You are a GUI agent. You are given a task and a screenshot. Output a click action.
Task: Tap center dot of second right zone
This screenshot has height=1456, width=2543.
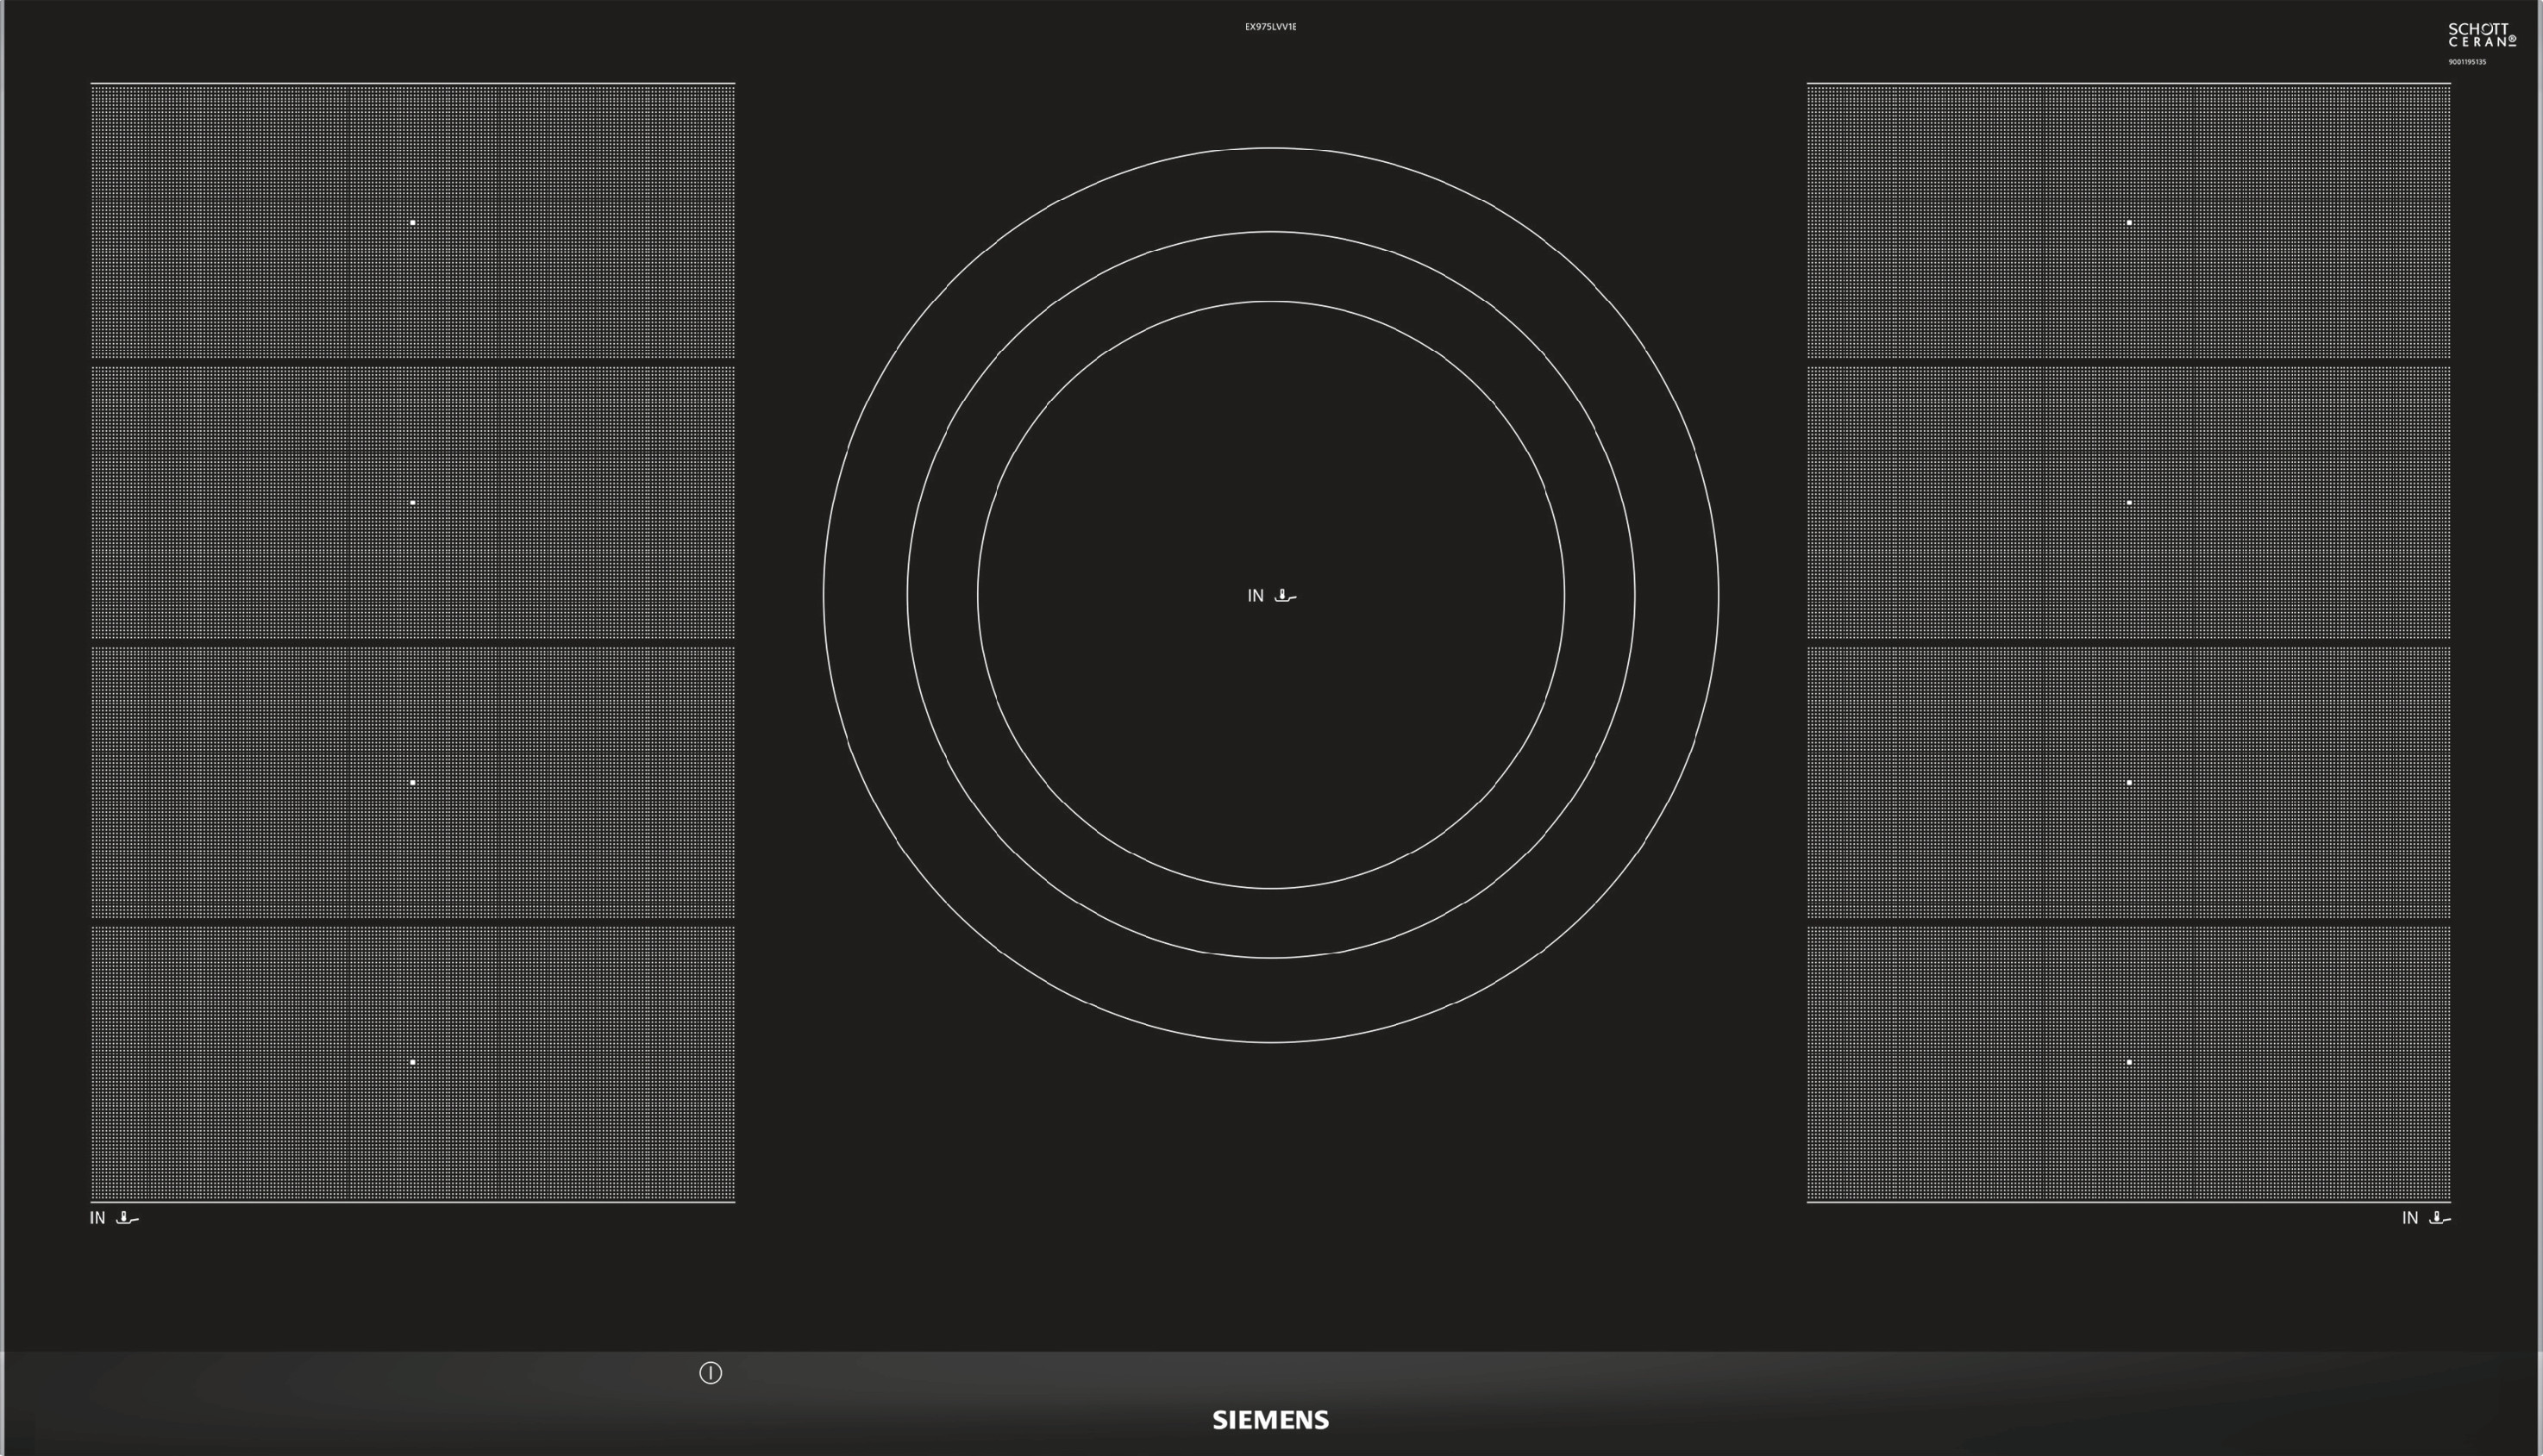point(2129,502)
